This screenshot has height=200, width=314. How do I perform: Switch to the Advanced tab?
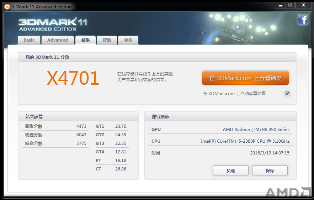[x=58, y=40]
